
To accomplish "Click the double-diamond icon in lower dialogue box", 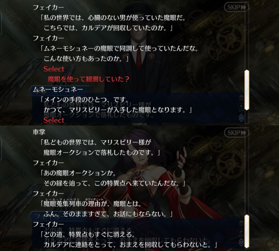I will [241, 243].
